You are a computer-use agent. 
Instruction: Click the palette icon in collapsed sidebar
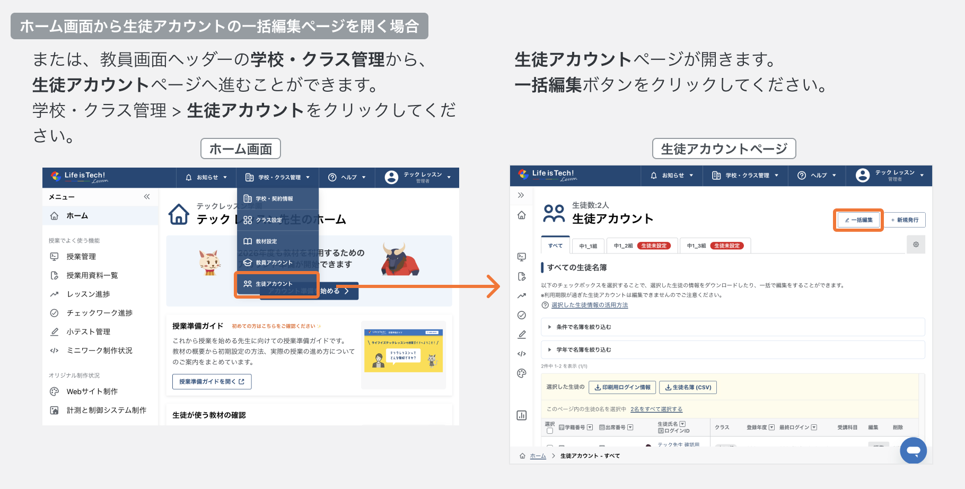pyautogui.click(x=522, y=373)
